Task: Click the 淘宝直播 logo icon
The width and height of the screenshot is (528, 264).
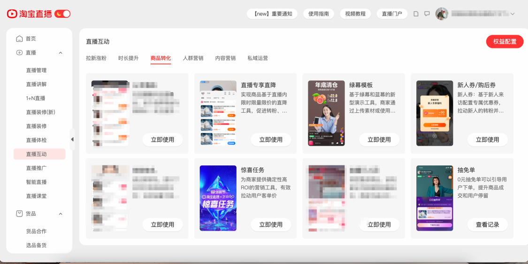Action: click(x=11, y=14)
